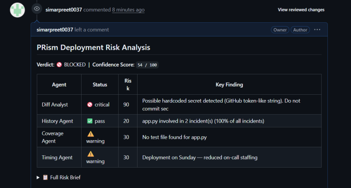Click the Risk column header
Viewport: 351px width, 188px height.
(128, 84)
